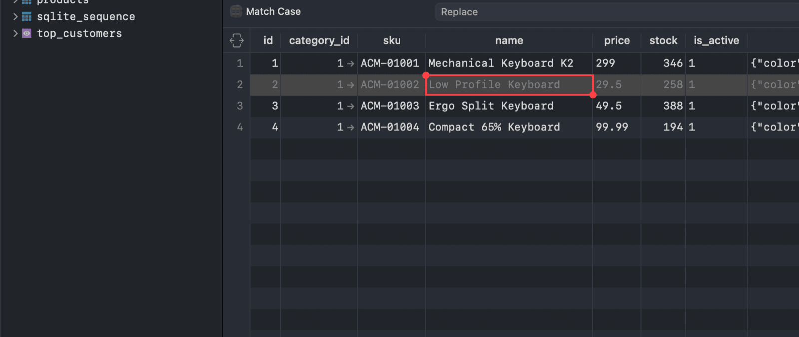This screenshot has height=337, width=799.
Task: Select the top_customers view icon
Action: coord(27,33)
